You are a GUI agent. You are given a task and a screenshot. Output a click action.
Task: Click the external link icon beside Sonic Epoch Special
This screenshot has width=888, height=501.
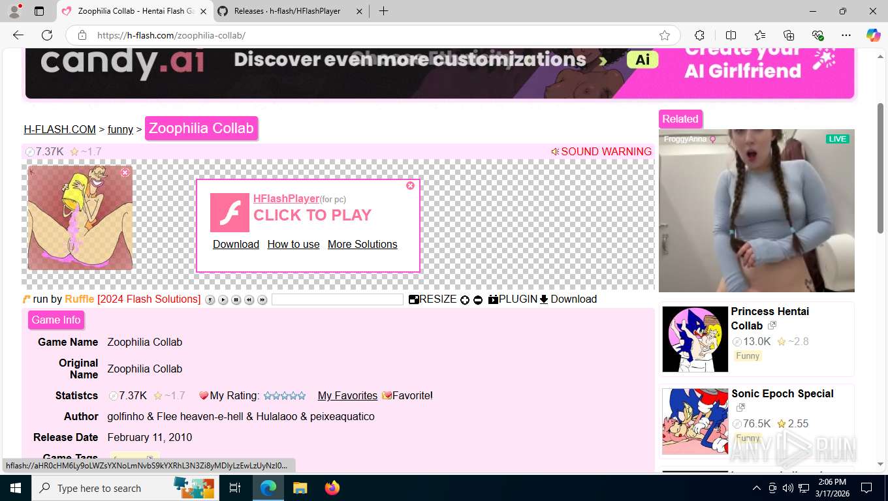point(740,408)
